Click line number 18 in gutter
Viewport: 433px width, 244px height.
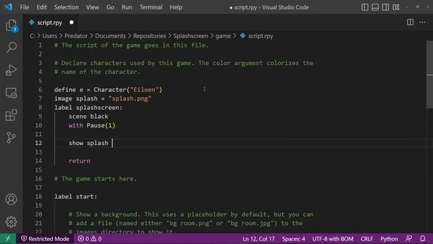point(39,197)
